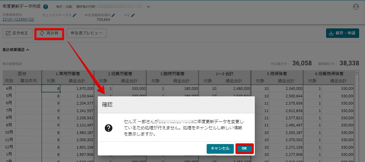Open 申告書プレビュー
The height and width of the screenshot is (162, 365).
pyautogui.click(x=87, y=33)
